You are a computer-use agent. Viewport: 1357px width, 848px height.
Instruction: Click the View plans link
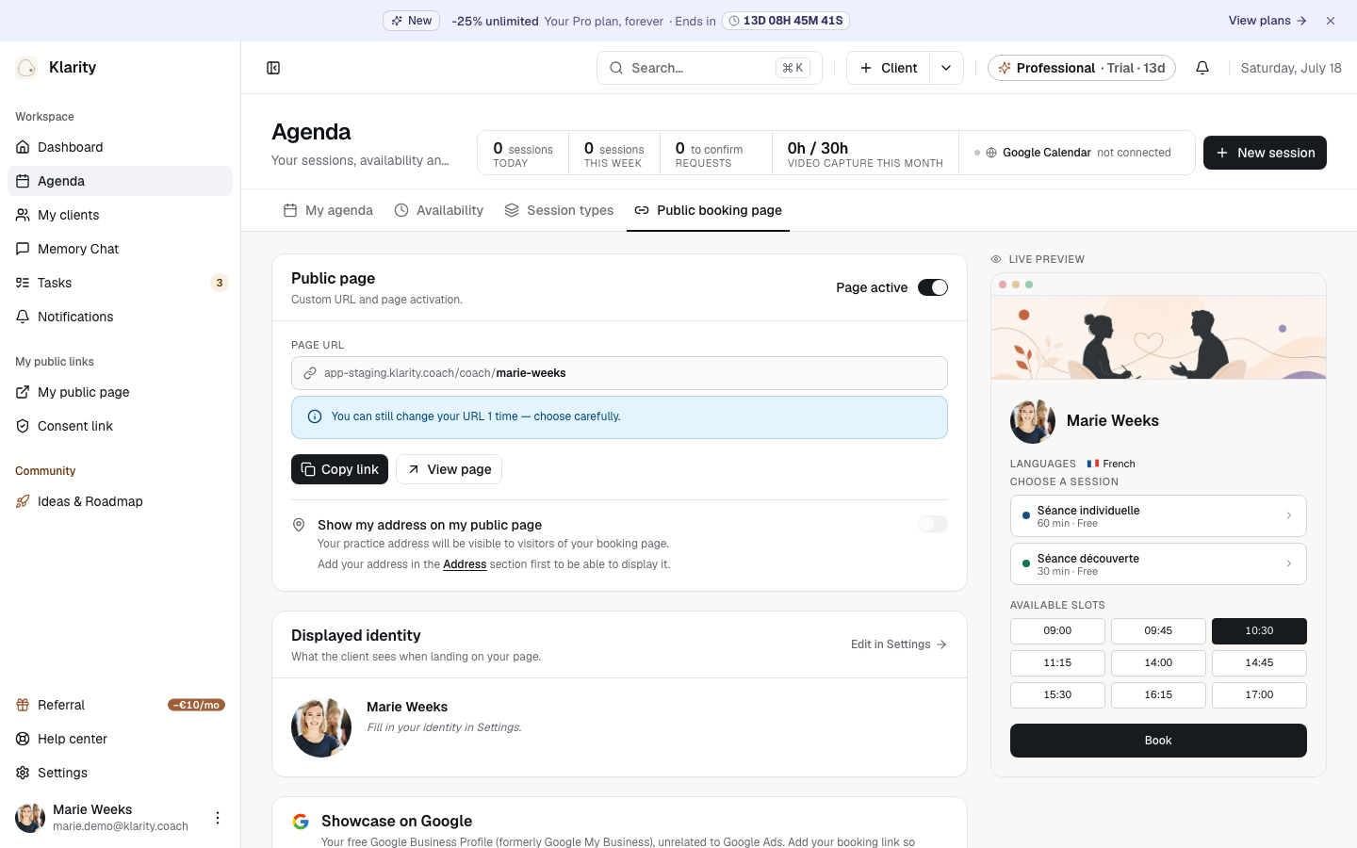click(x=1267, y=21)
